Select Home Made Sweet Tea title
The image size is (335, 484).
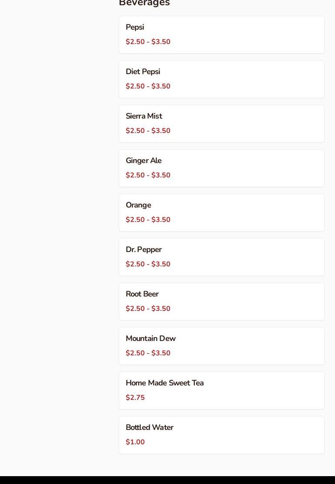tap(164, 383)
